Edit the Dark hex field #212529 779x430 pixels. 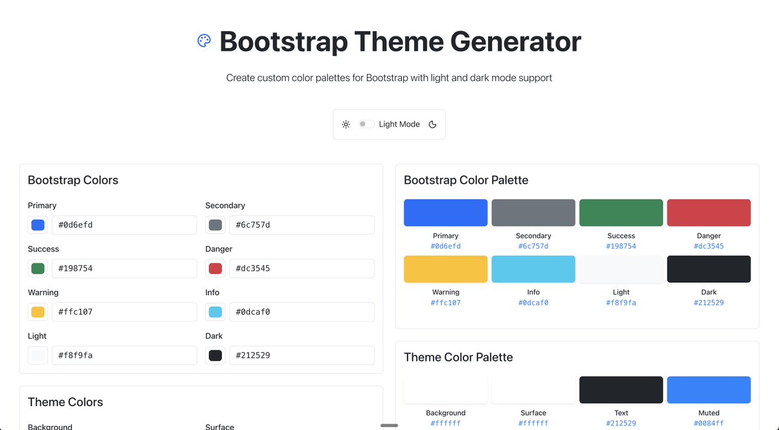point(302,355)
